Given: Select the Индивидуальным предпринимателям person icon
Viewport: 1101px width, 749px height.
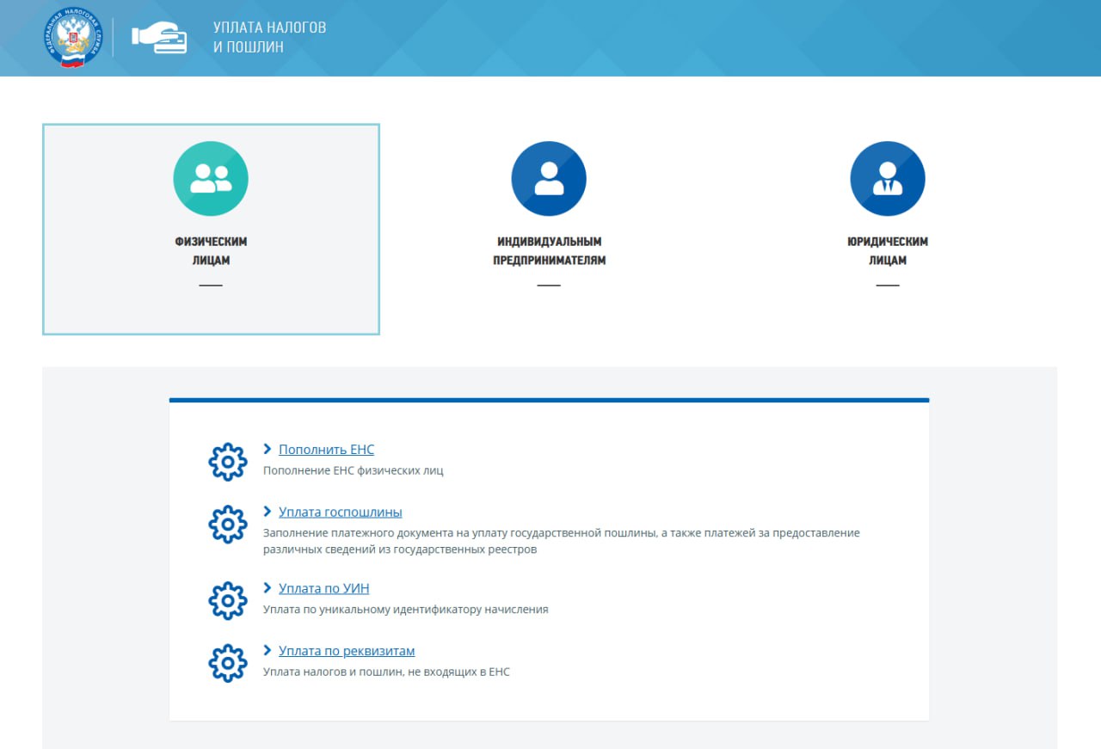Looking at the screenshot, I should [x=549, y=179].
